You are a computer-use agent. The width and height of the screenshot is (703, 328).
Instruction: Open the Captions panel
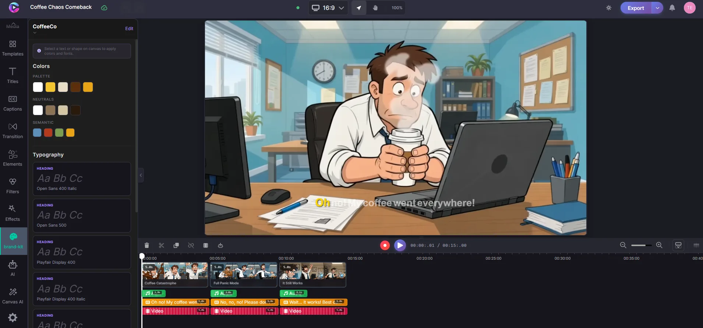click(x=13, y=103)
